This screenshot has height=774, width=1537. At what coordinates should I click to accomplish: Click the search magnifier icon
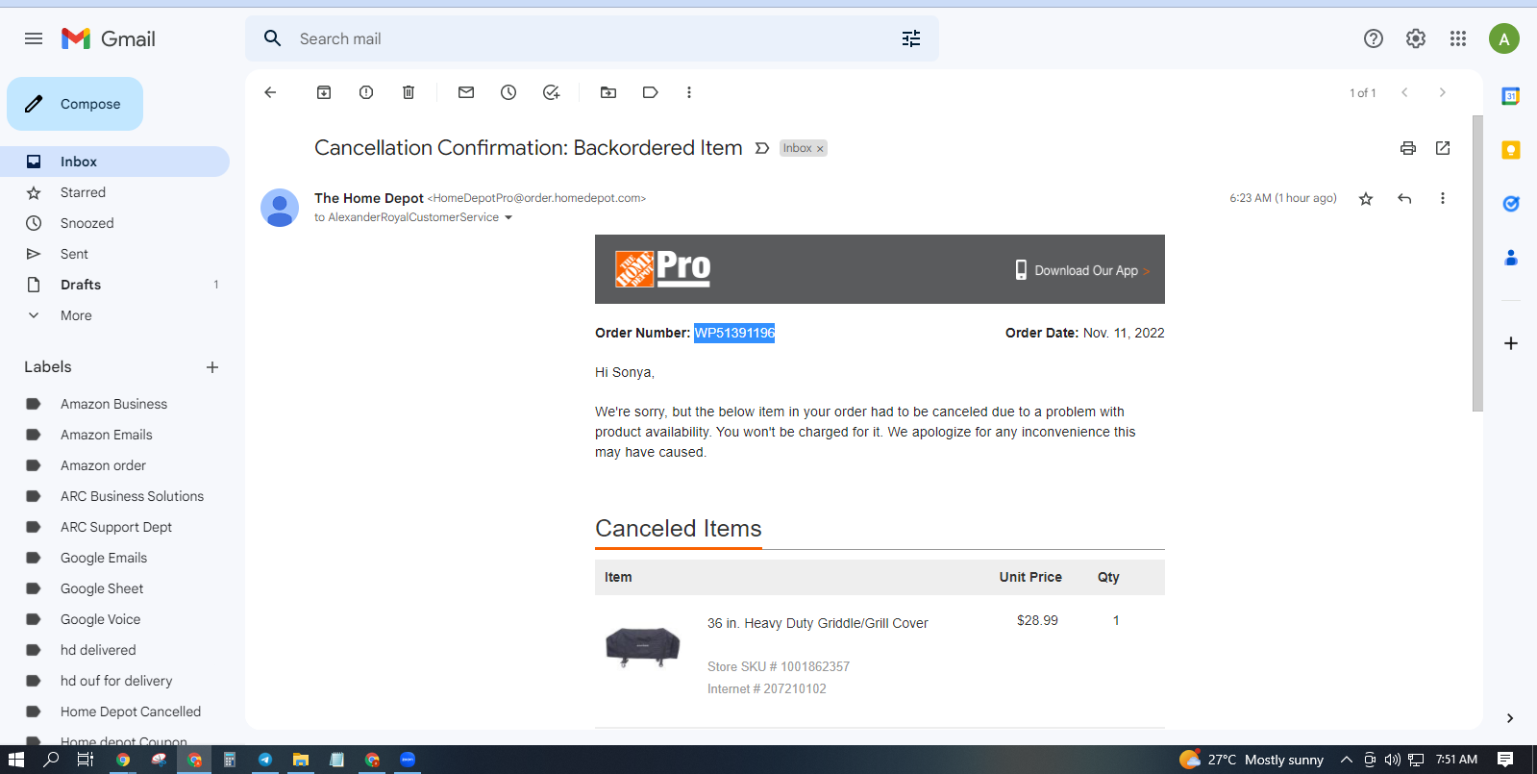273,38
